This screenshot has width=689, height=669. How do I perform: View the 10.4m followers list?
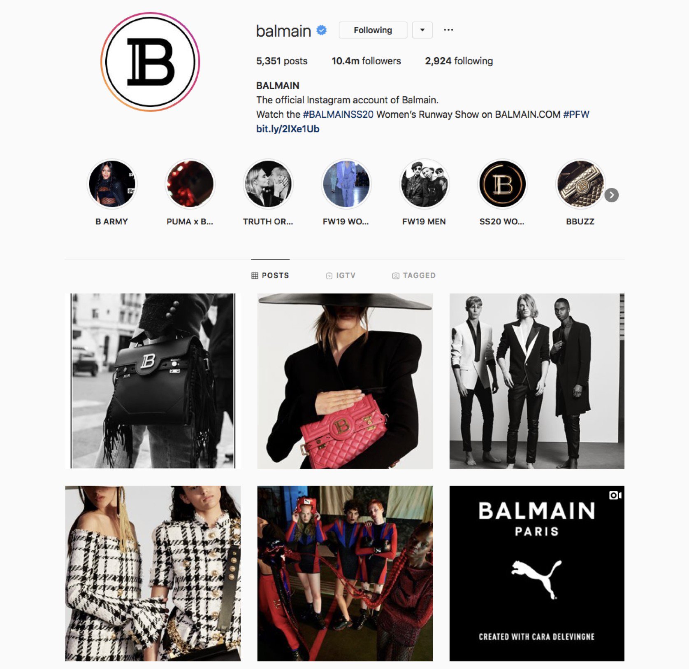366,61
